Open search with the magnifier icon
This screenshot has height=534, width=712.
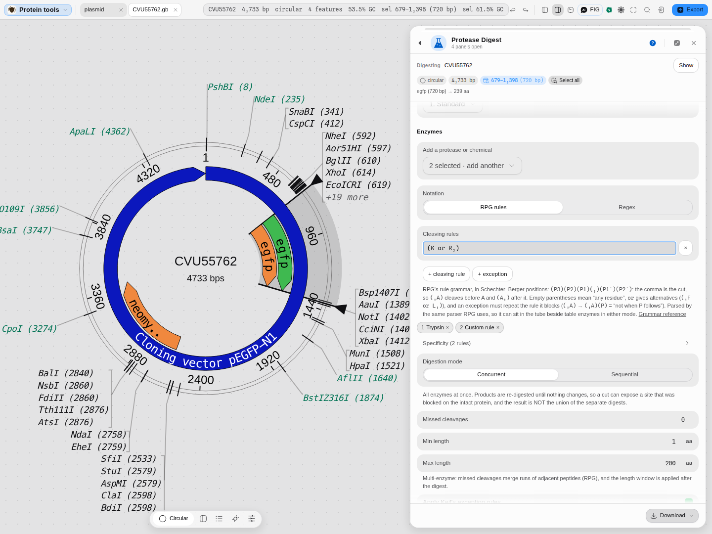pos(647,10)
